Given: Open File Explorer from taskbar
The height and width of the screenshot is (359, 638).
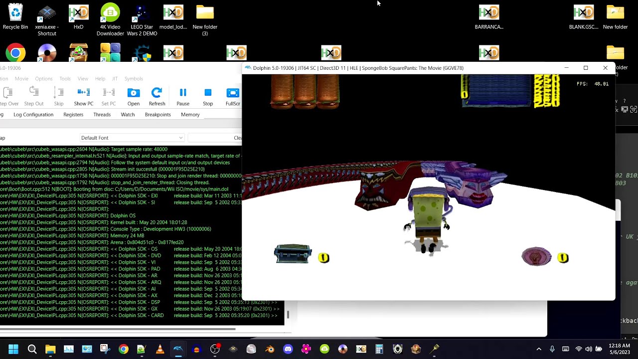Looking at the screenshot, I should pos(50,349).
